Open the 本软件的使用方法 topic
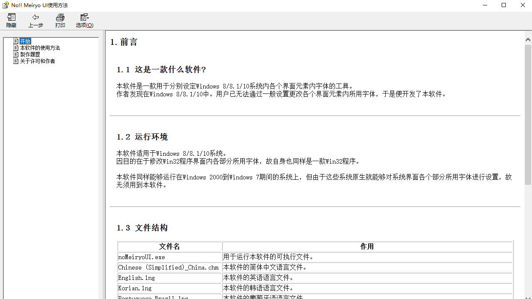The height and width of the screenshot is (299, 532). pyautogui.click(x=40, y=48)
